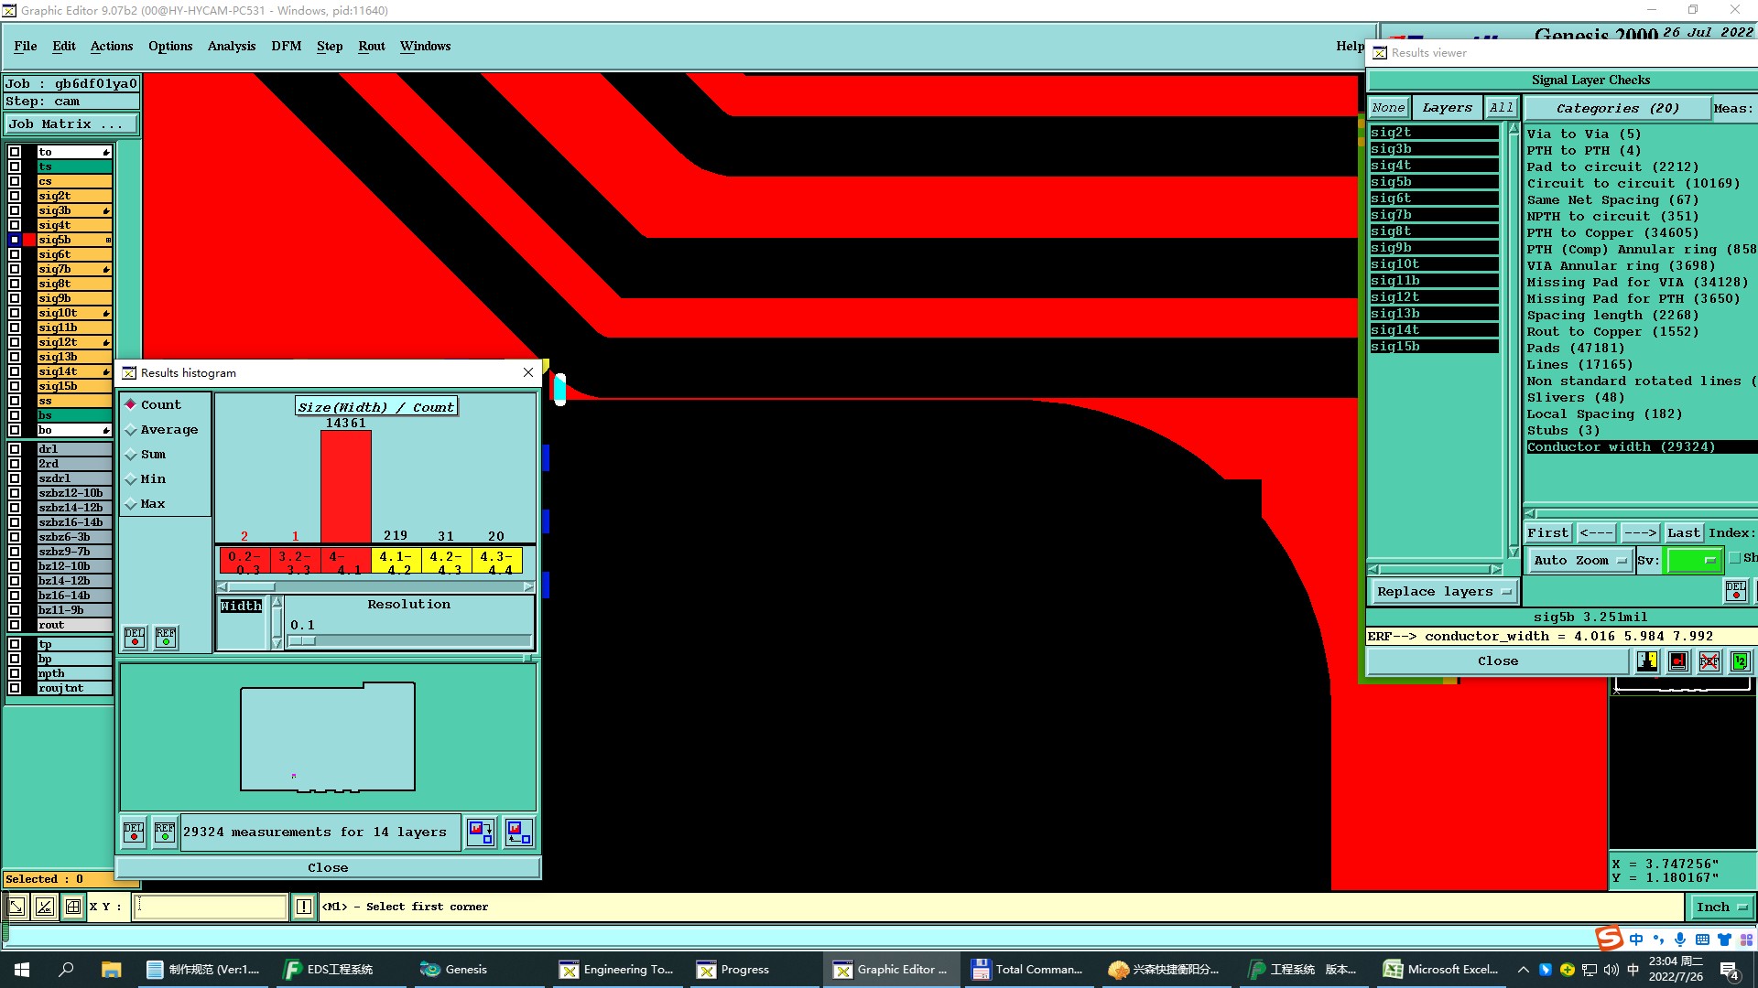The height and width of the screenshot is (988, 1758).
Task: Click the zoom-to-area icon in bottom toolbar
Action: click(16, 907)
